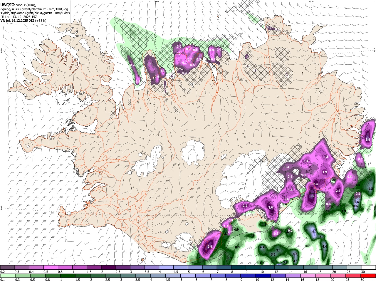This screenshot has width=376, height=282.
Task: Click the "20W" longitude label
Action: click(x=156, y=1)
